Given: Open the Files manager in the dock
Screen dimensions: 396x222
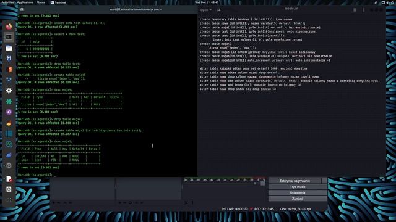Looking at the screenshot, I should (9, 48).
